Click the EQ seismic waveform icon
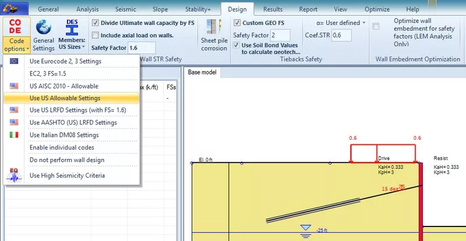This screenshot has height=241, width=466. pos(14,175)
